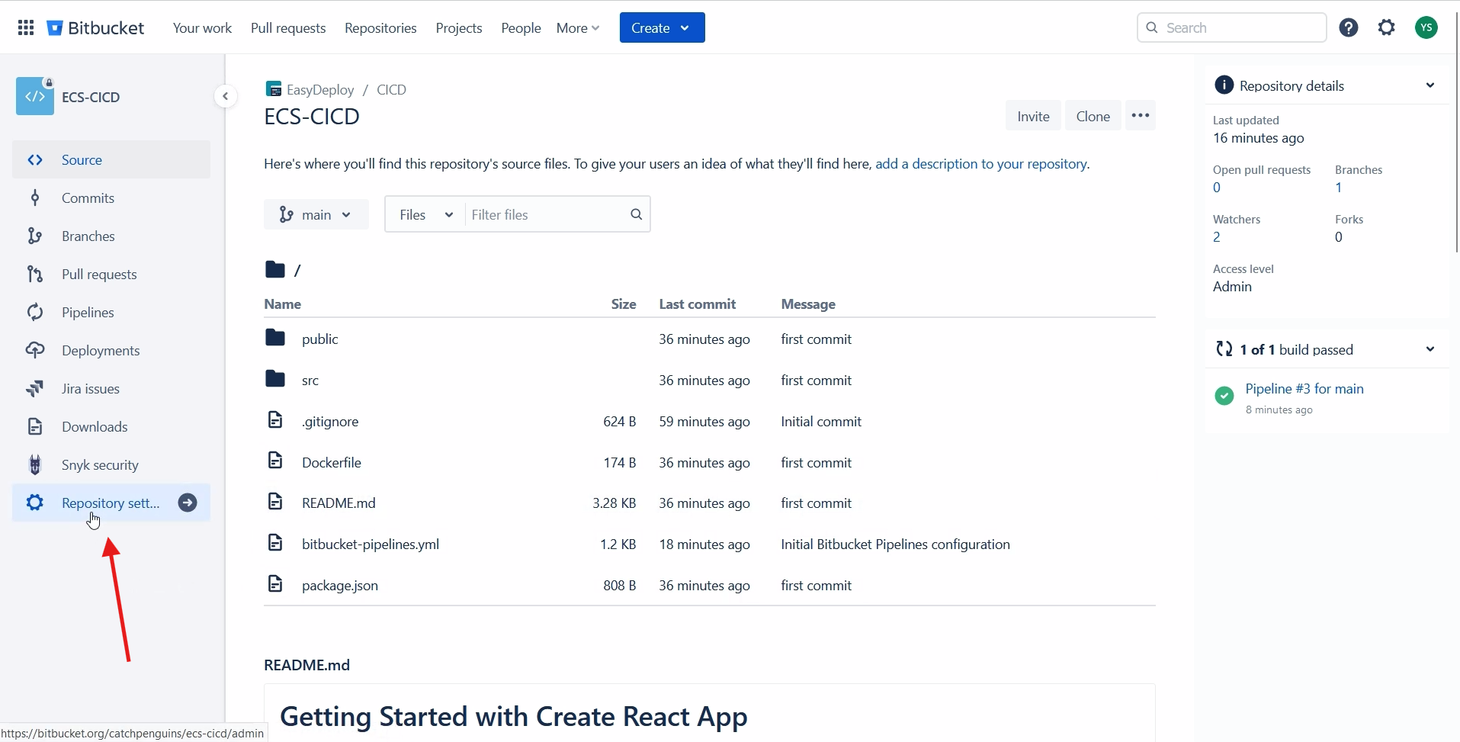Open Projects in top navigation
Image resolution: width=1460 pixels, height=742 pixels.
(x=459, y=28)
